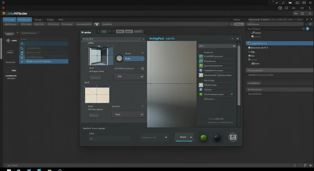This screenshot has width=314, height=171.
Task: Toggle the blue selected pill with checkmark
Action: [134, 59]
